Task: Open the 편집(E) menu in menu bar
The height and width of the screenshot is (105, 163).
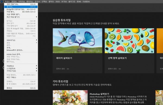Action: coord(14,2)
